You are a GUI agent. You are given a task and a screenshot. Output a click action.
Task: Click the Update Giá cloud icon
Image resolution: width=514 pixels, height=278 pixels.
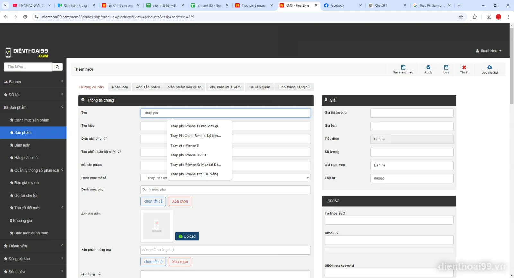(x=490, y=67)
